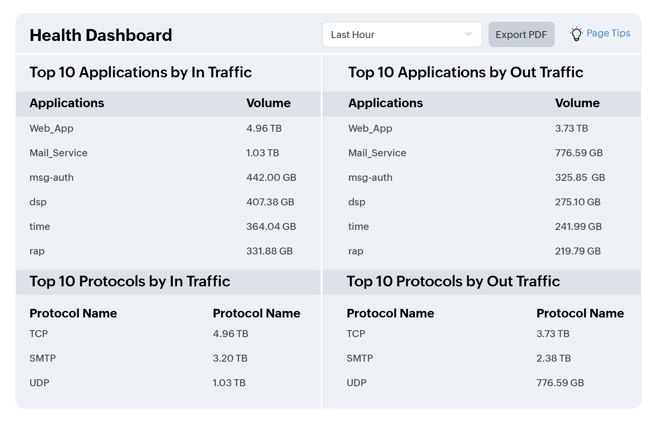The image size is (654, 423).
Task: Select the 3.73 TB volume for Web_App
Action: pyautogui.click(x=571, y=128)
